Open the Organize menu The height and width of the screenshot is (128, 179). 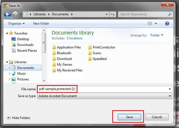pos(16,24)
